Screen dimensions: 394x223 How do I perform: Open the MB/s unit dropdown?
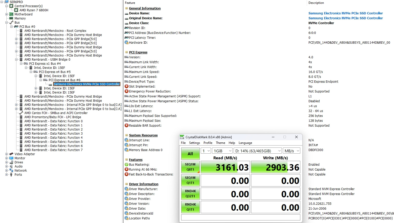(291, 151)
